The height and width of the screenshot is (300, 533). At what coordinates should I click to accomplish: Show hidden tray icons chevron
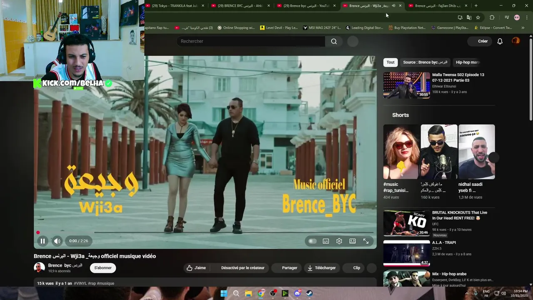click(466, 293)
